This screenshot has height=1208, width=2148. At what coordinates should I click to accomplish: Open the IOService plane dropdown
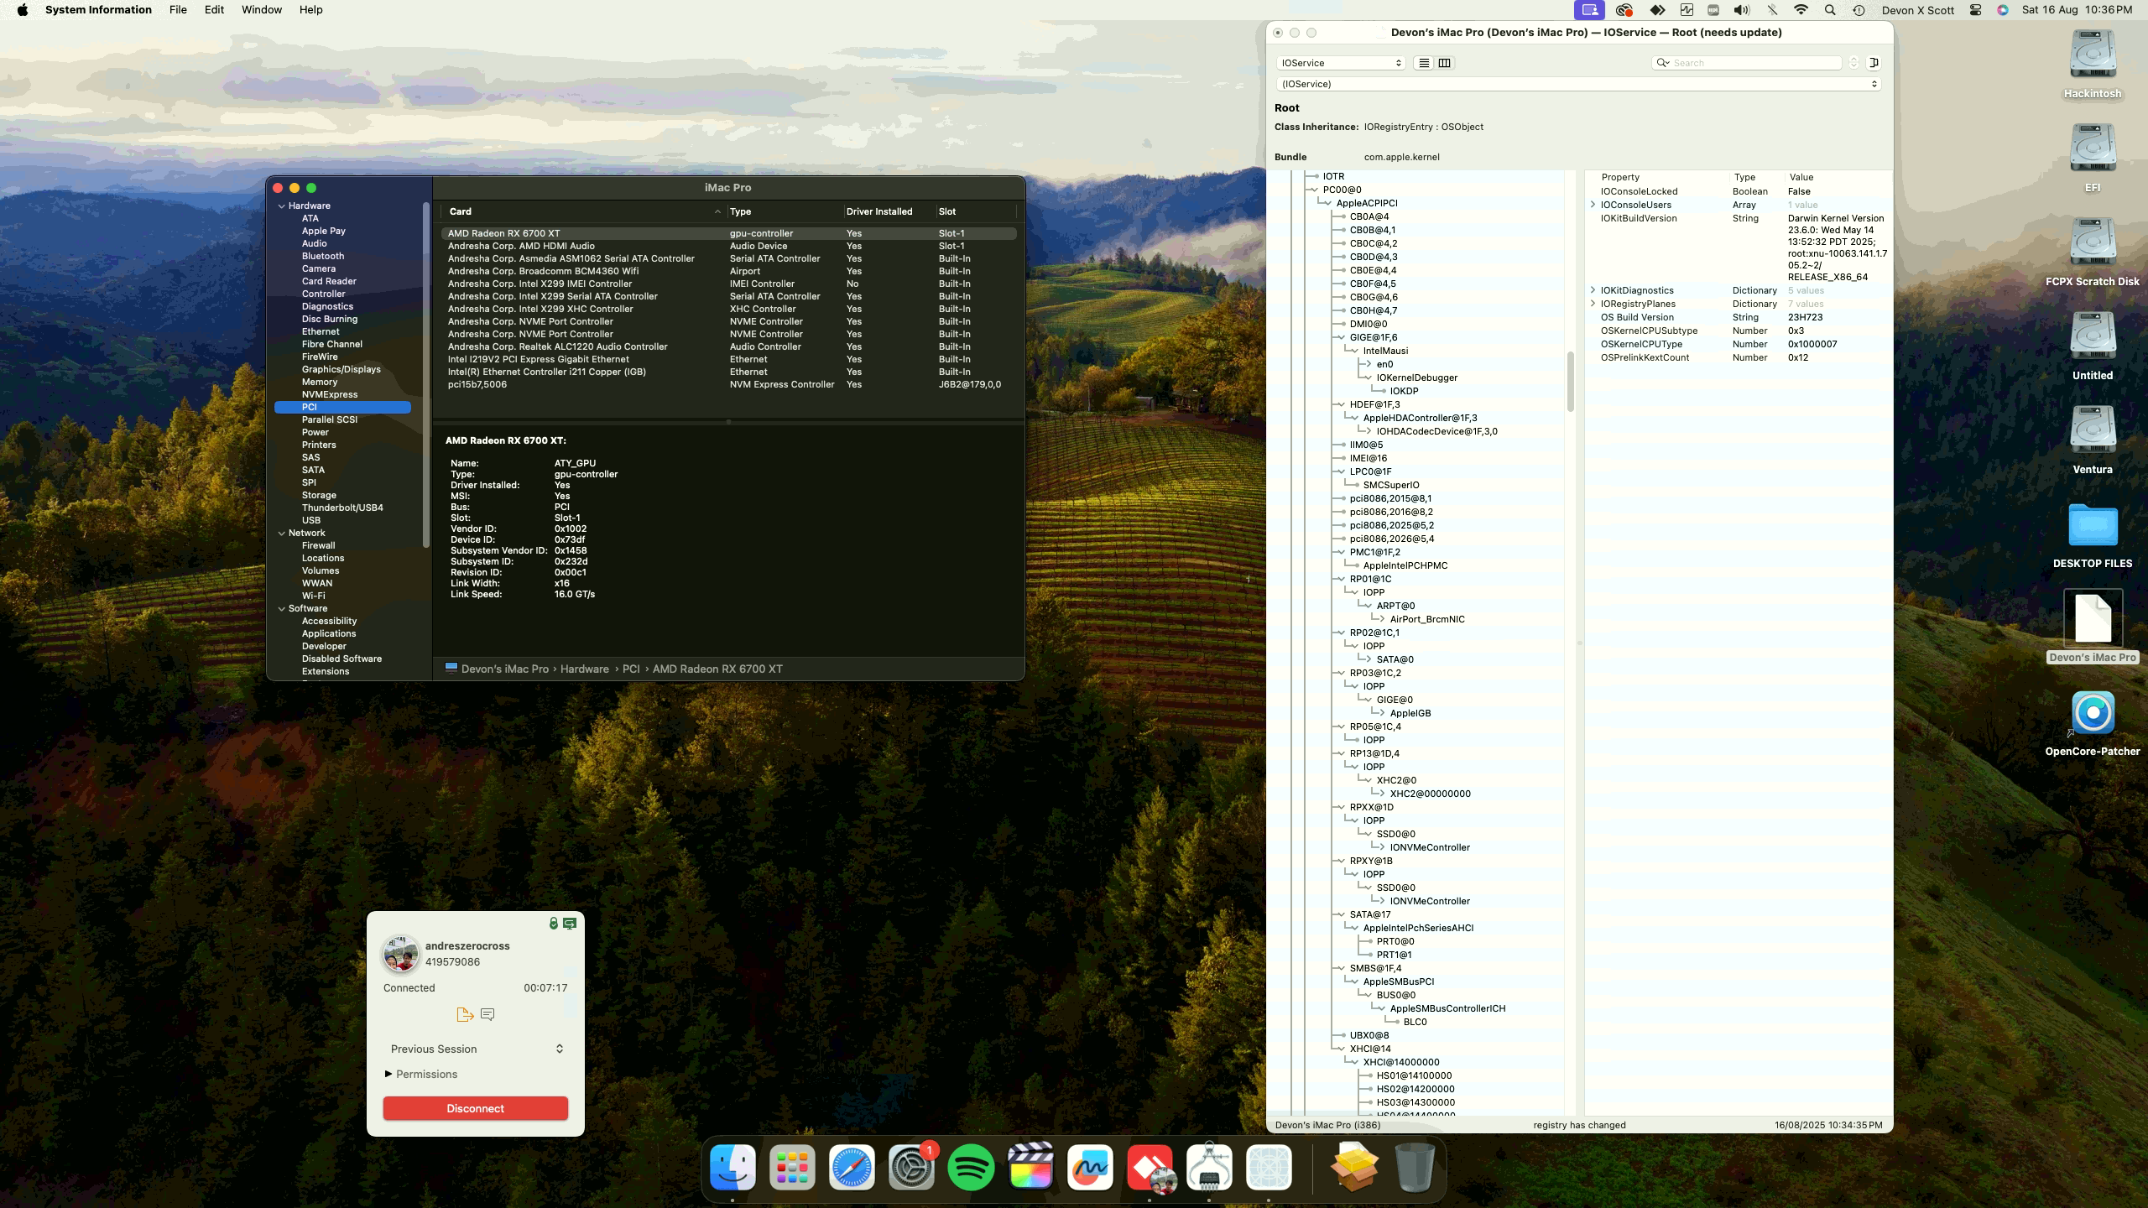[x=1341, y=63]
